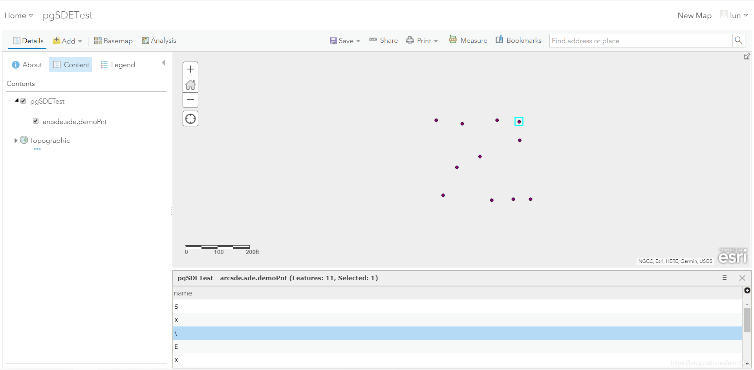Image resolution: width=754 pixels, height=370 pixels.
Task: Open attribute table options menu
Action: click(x=725, y=278)
